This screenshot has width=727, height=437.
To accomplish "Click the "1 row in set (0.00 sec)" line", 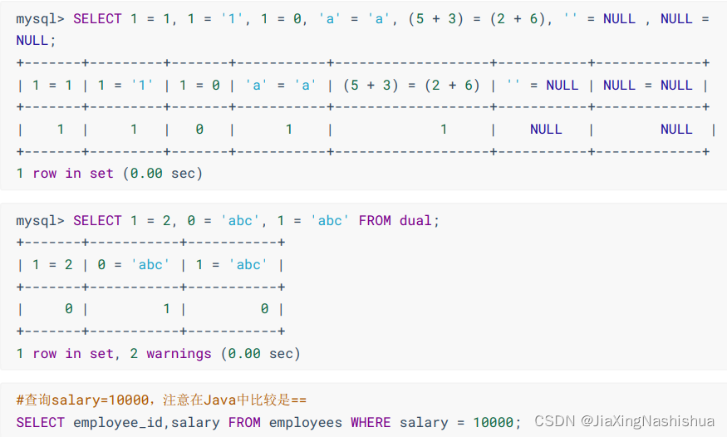I will pyautogui.click(x=110, y=174).
